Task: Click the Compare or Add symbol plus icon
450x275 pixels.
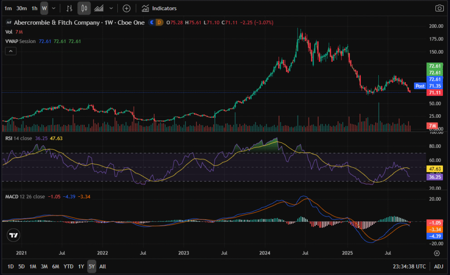Action: (127, 8)
